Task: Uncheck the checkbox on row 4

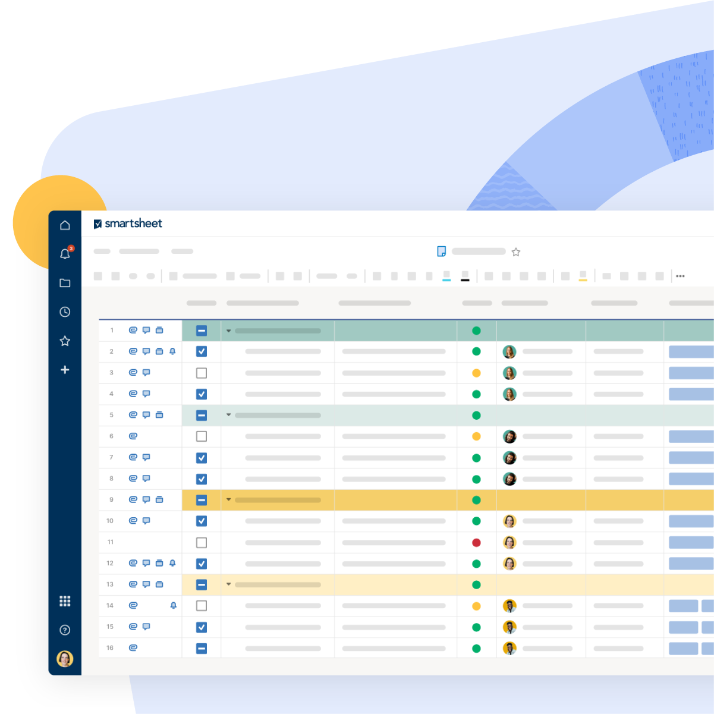Action: 202,394
